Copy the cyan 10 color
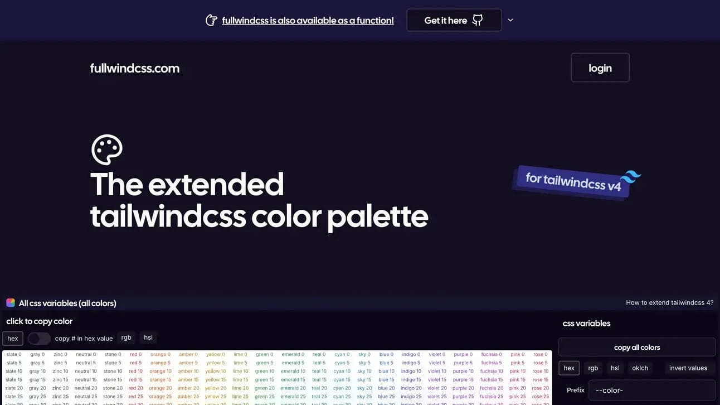Viewport: 720px width, 405px height. pos(342,371)
